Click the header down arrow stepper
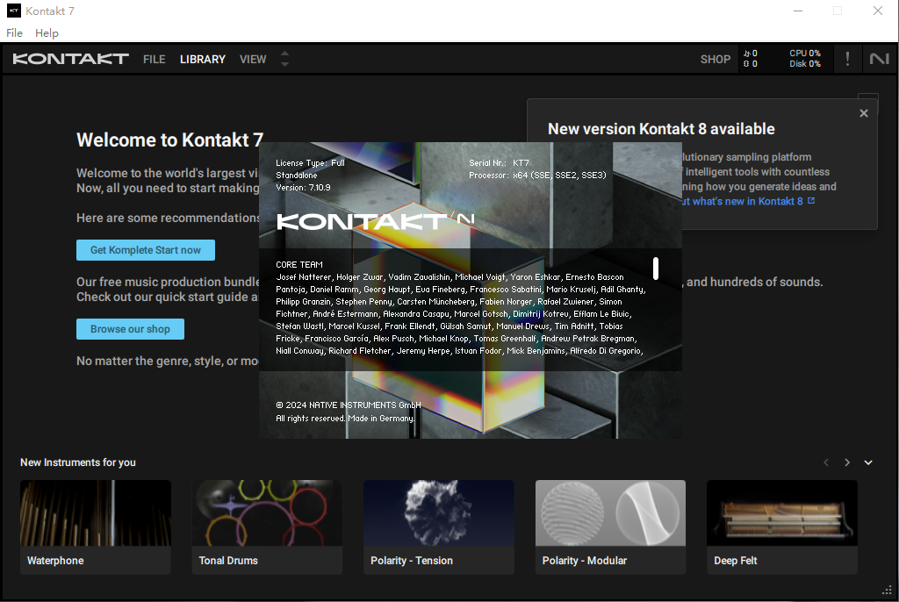This screenshot has width=899, height=602. coord(284,64)
